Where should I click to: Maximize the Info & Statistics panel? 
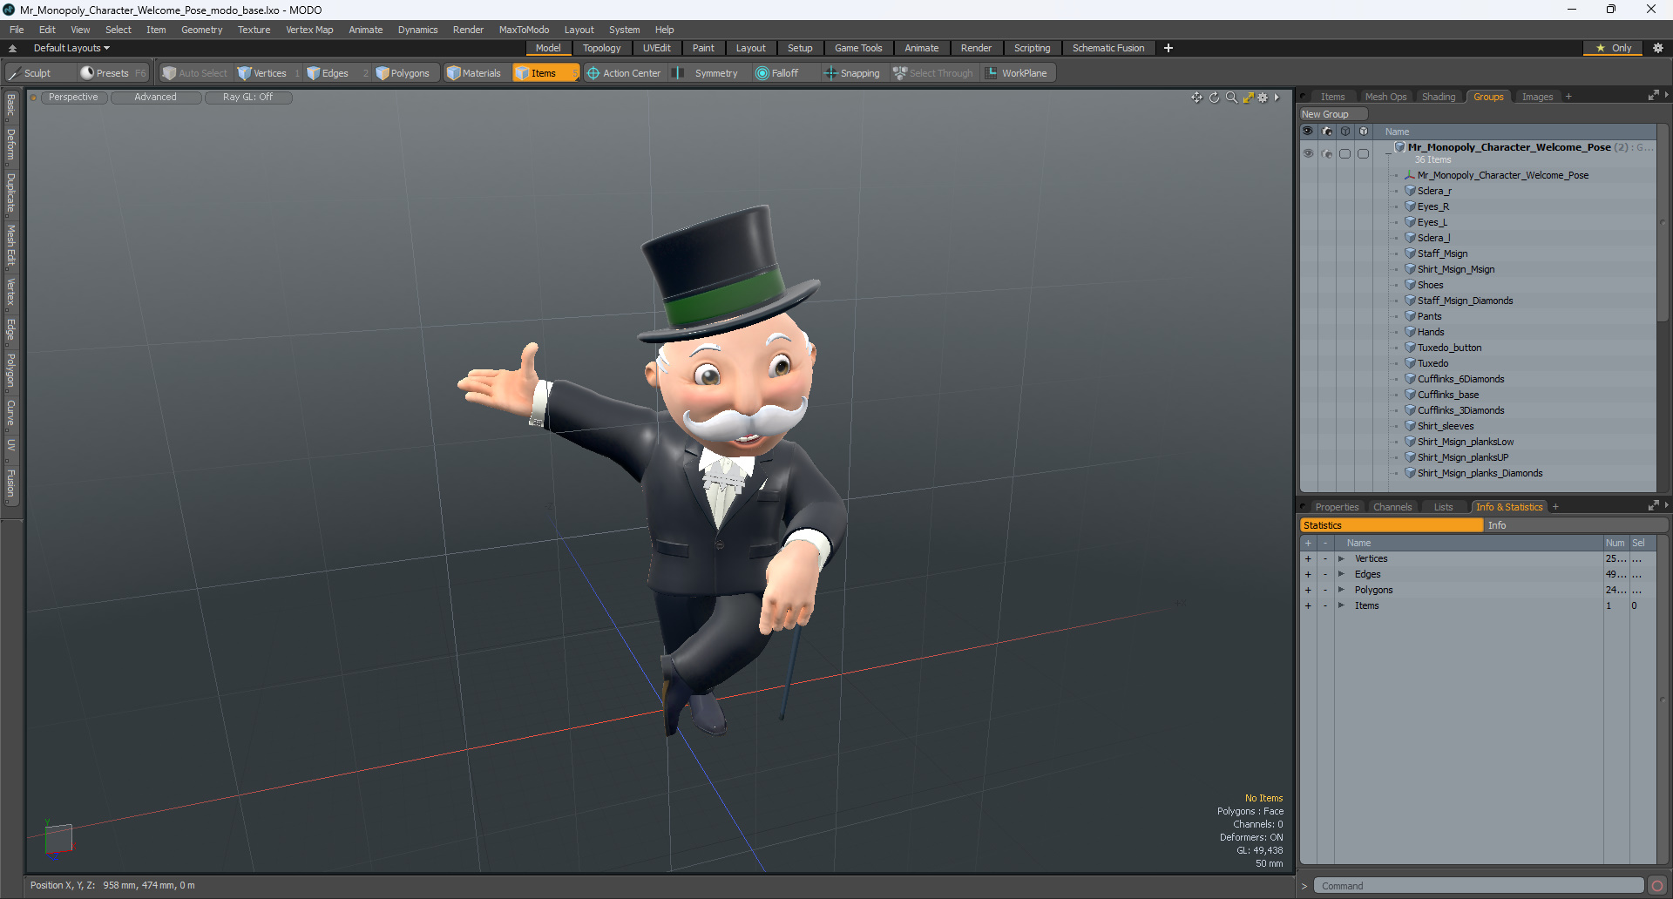(1653, 506)
